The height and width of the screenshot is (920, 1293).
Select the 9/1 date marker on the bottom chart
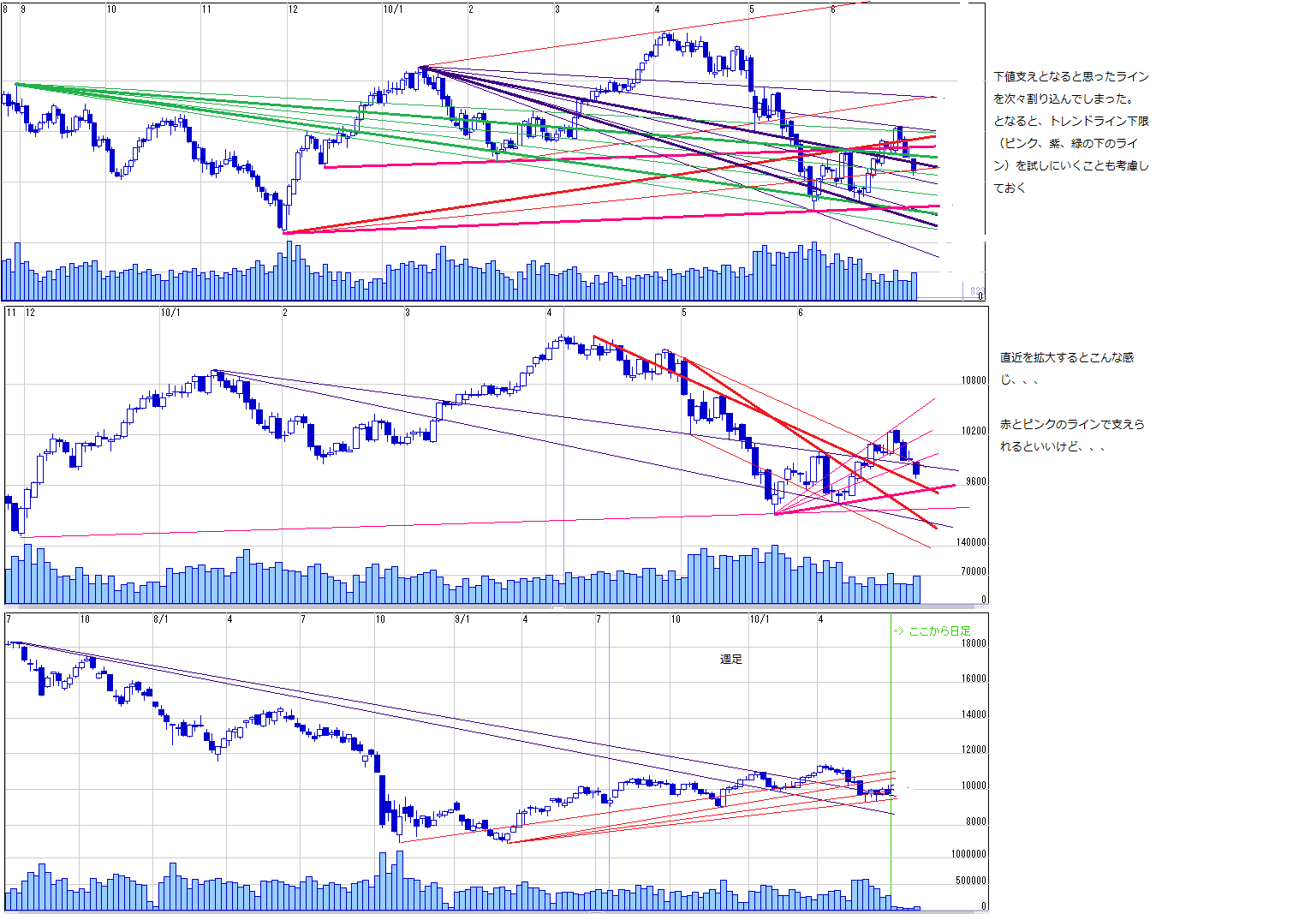click(x=462, y=618)
